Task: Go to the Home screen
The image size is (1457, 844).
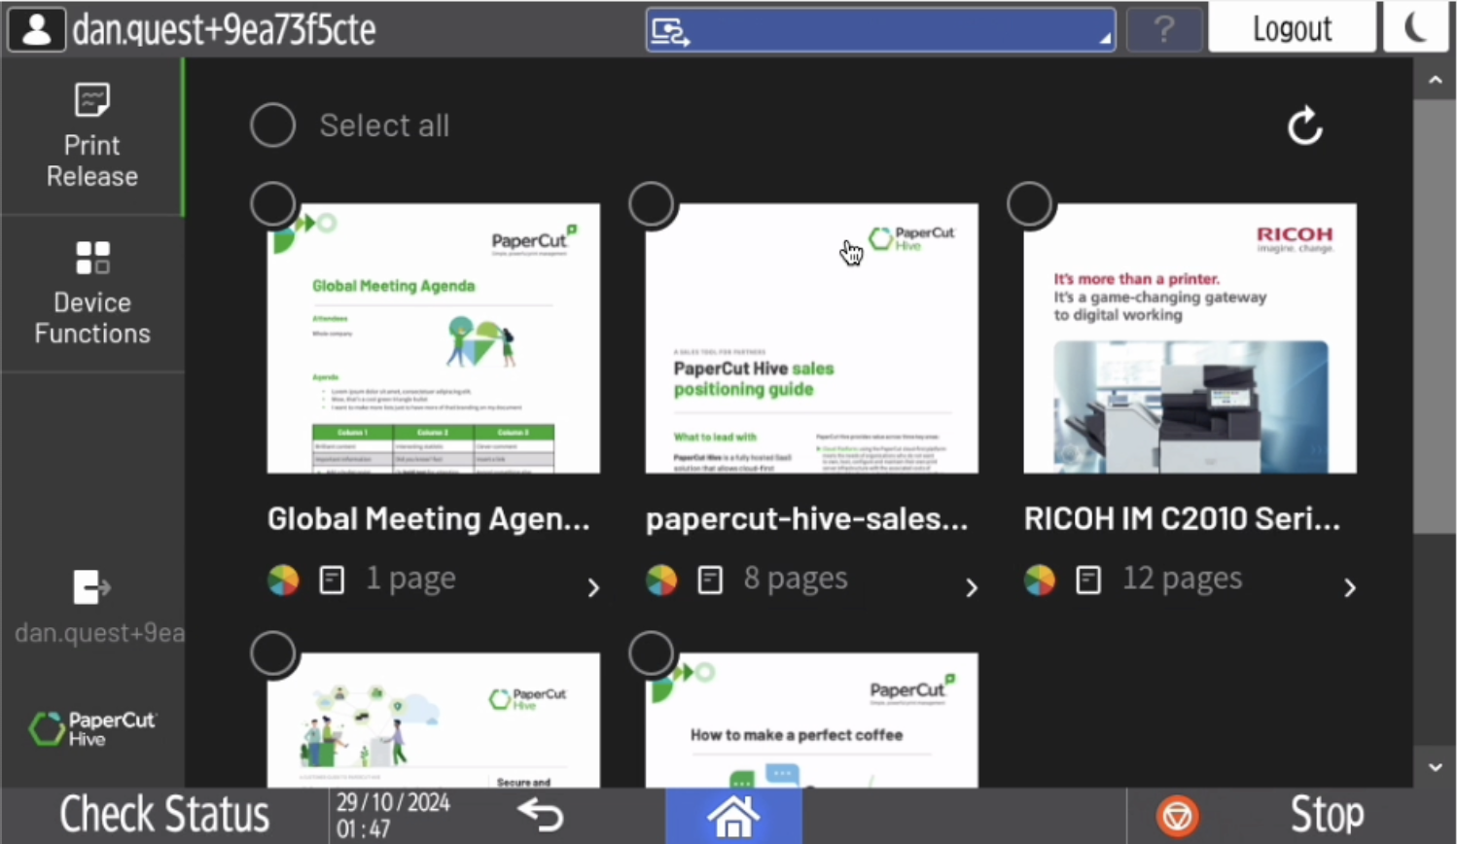Action: (x=733, y=816)
